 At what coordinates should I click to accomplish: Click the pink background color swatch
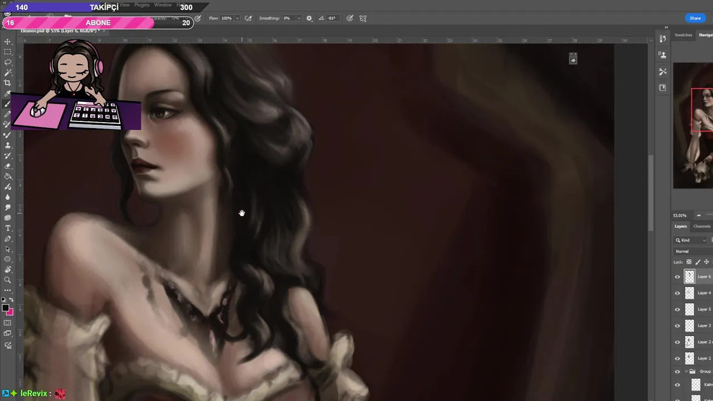click(10, 312)
